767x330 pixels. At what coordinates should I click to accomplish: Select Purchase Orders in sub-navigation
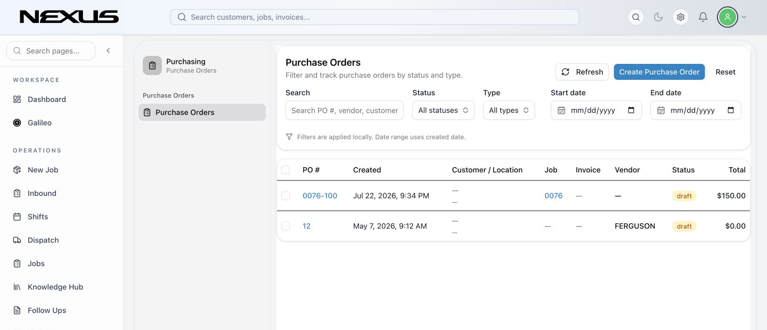coord(202,112)
